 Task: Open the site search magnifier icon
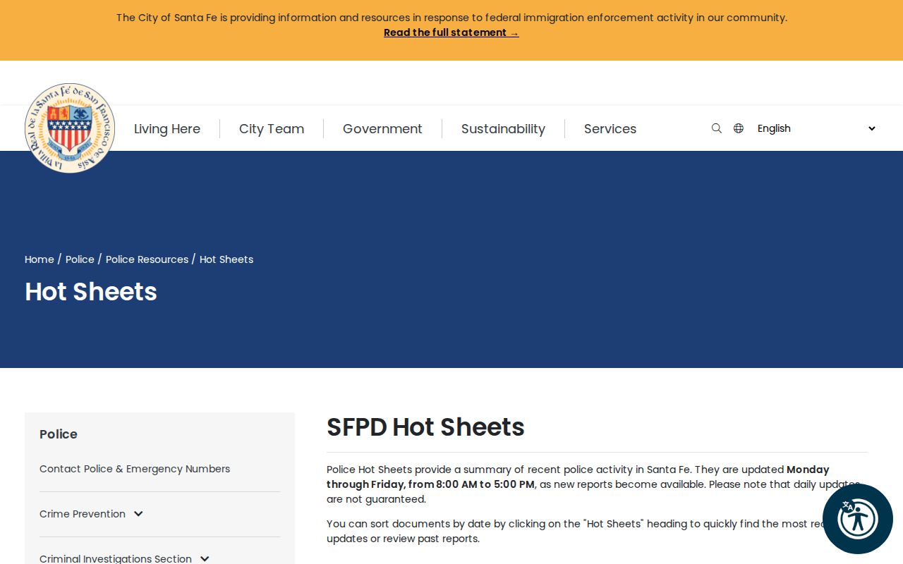click(x=717, y=128)
